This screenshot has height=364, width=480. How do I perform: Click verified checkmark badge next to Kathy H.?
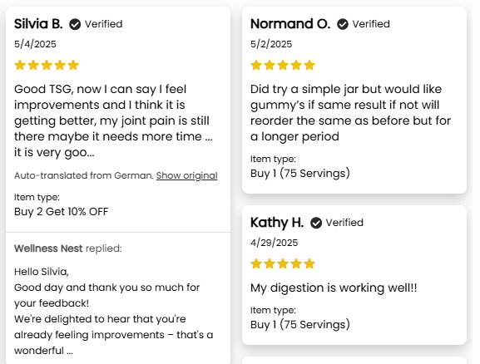(x=316, y=223)
